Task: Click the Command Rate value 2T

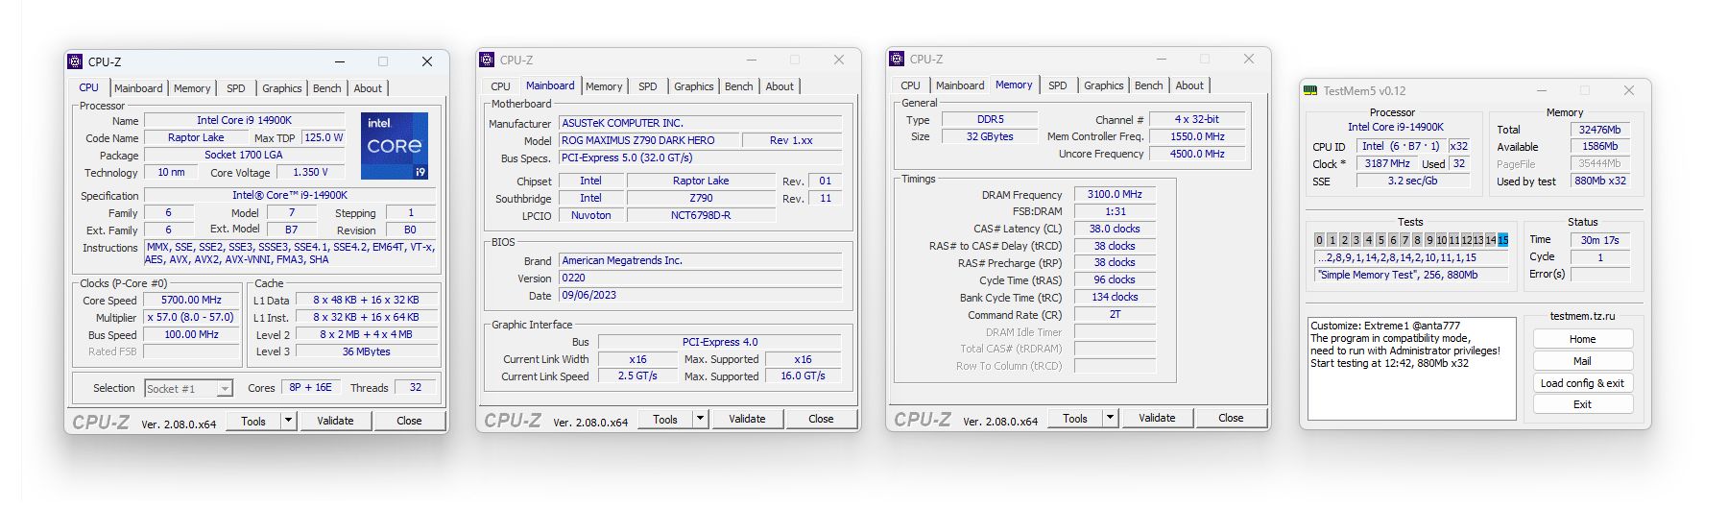Action: coord(1115,314)
